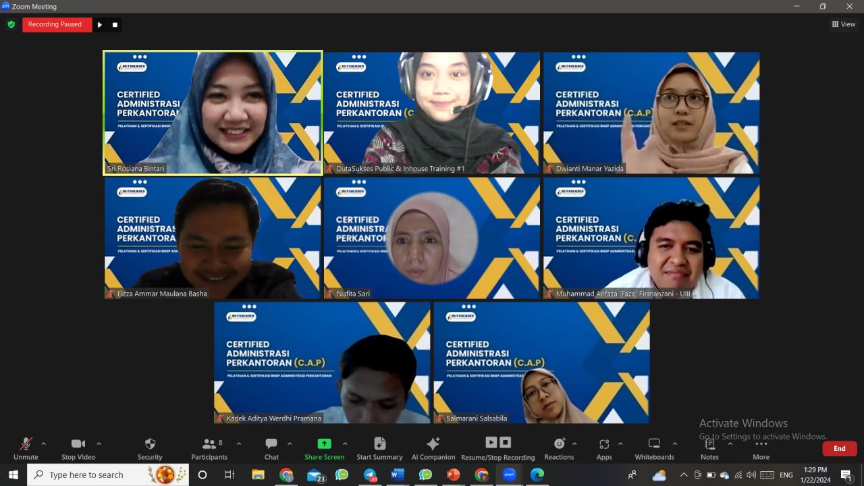Open Telegram from the taskbar
This screenshot has width=864, height=486.
click(371, 475)
